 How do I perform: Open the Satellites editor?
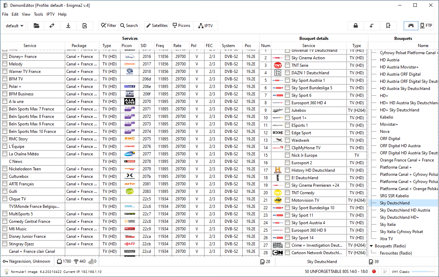click(157, 26)
